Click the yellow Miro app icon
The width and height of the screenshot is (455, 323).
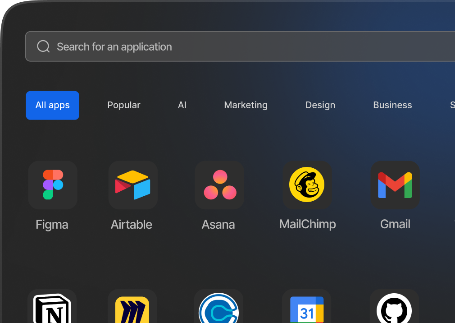click(132, 309)
